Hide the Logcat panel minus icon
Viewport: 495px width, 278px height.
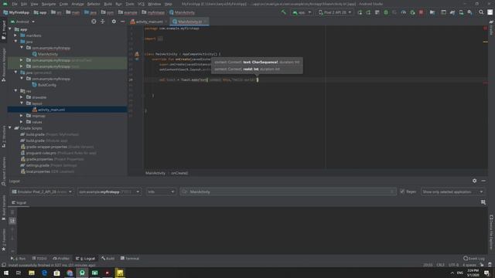(483, 181)
